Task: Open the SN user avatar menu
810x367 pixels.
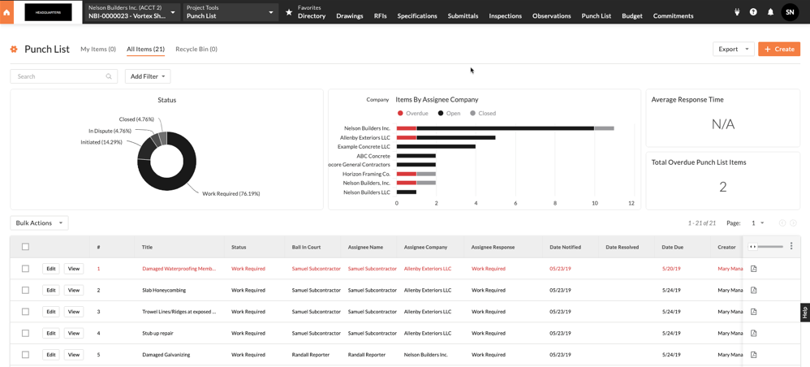Action: click(x=790, y=12)
